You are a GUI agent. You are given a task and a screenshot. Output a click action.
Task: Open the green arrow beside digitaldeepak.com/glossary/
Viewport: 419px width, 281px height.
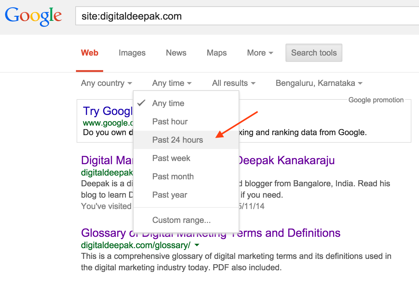[197, 245]
